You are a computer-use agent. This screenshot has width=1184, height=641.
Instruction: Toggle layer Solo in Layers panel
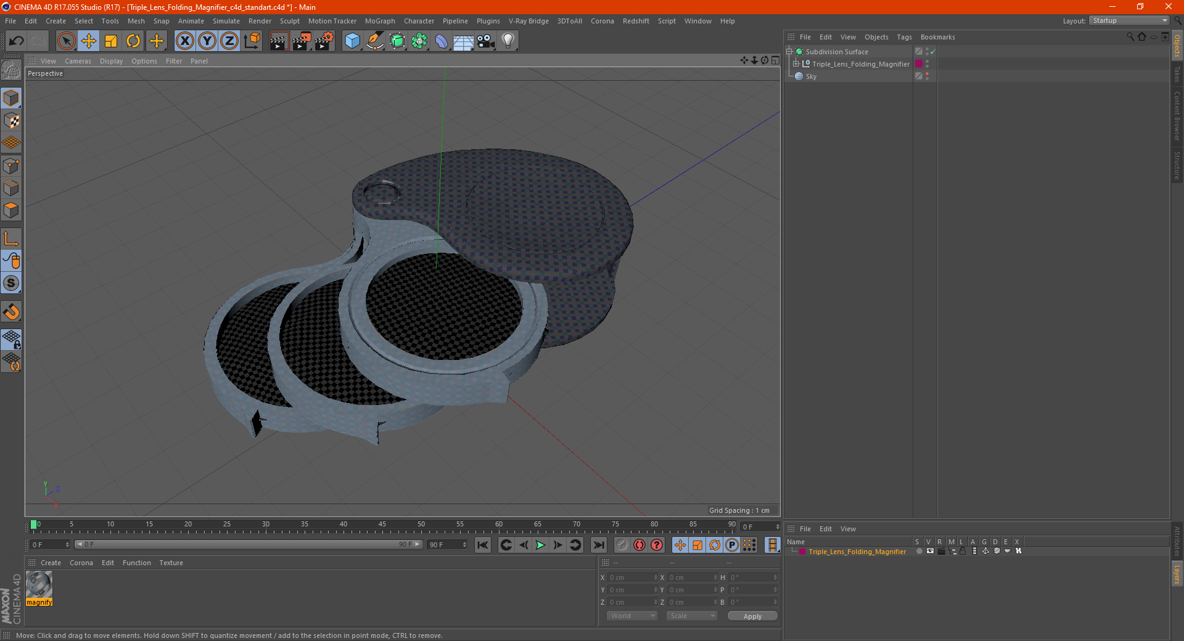(x=919, y=552)
